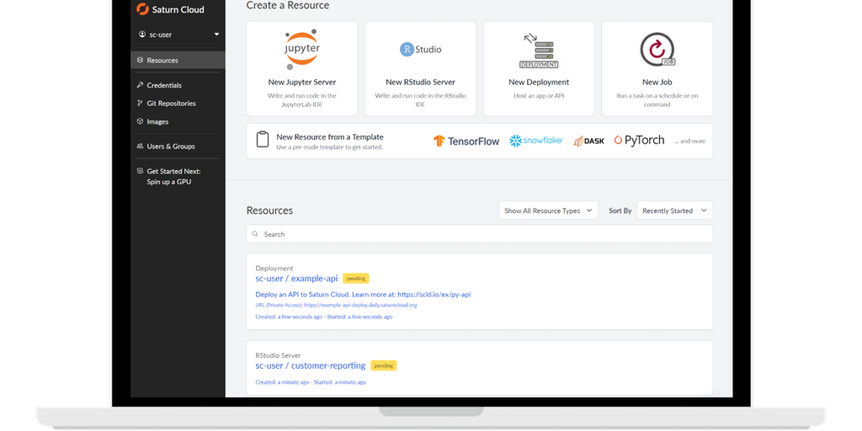Click the Snowflake logo
862x431 pixels.
pos(536,141)
